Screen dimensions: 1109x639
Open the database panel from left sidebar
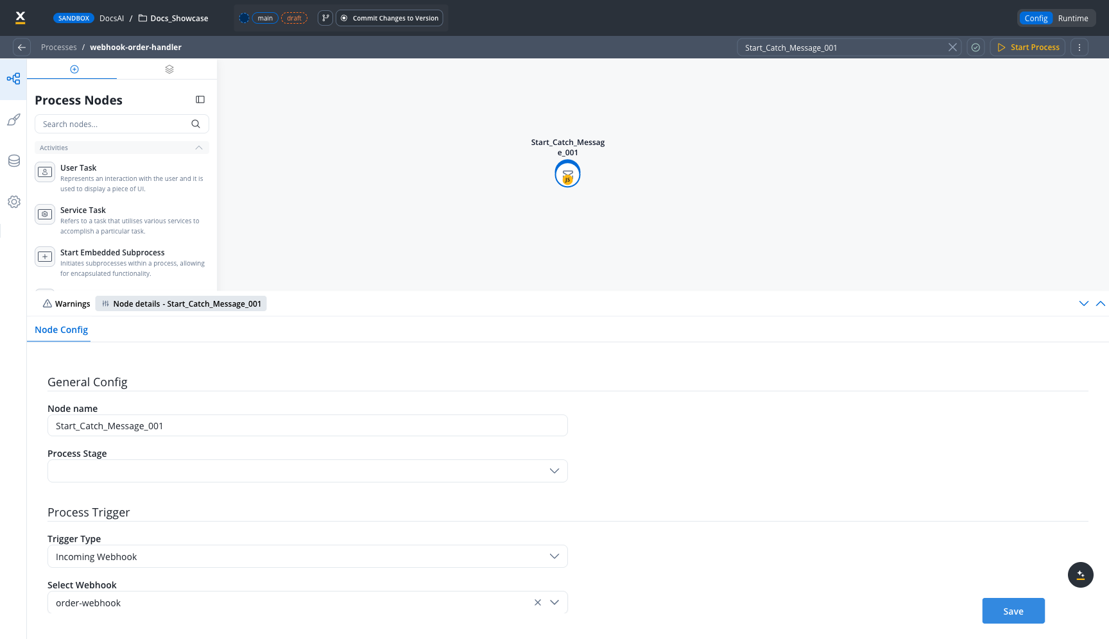tap(13, 160)
